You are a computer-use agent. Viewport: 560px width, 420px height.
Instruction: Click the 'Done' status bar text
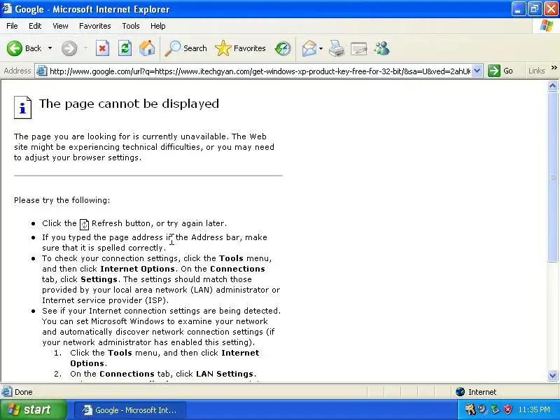coord(24,392)
